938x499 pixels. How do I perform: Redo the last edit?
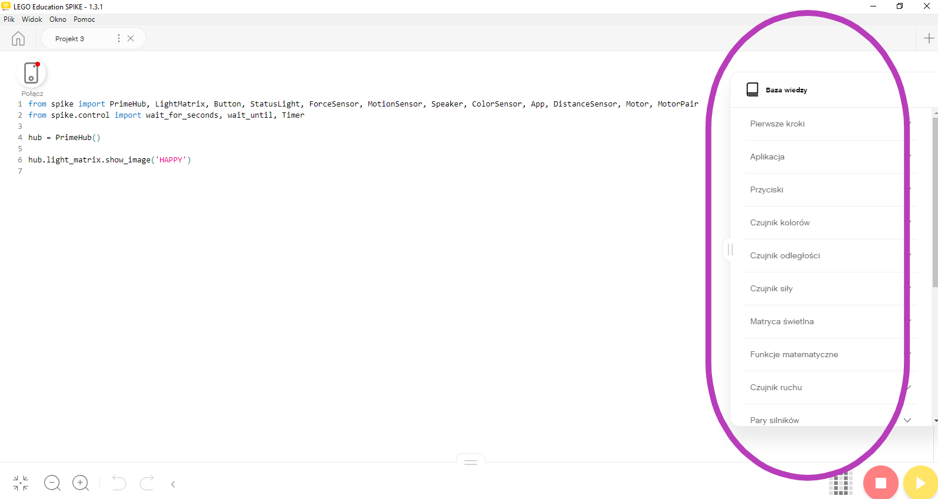tap(147, 483)
